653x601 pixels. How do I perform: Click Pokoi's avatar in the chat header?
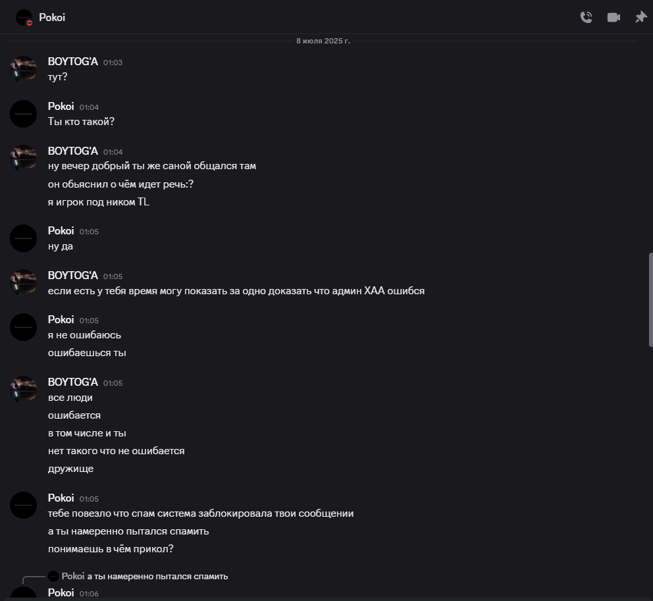[x=24, y=18]
